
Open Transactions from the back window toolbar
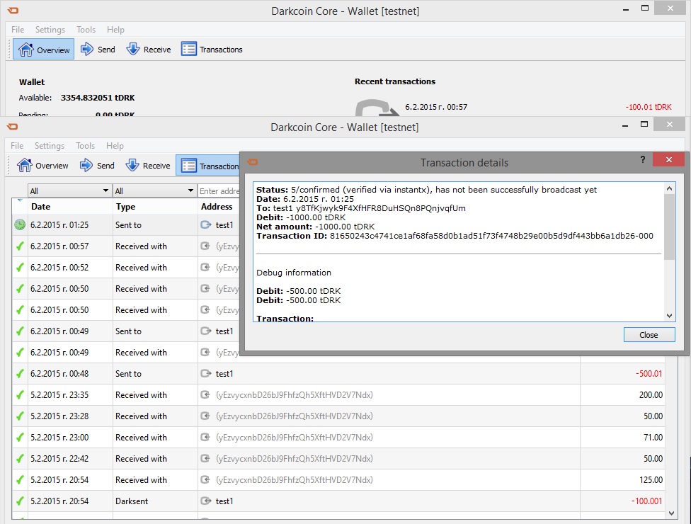click(x=212, y=50)
